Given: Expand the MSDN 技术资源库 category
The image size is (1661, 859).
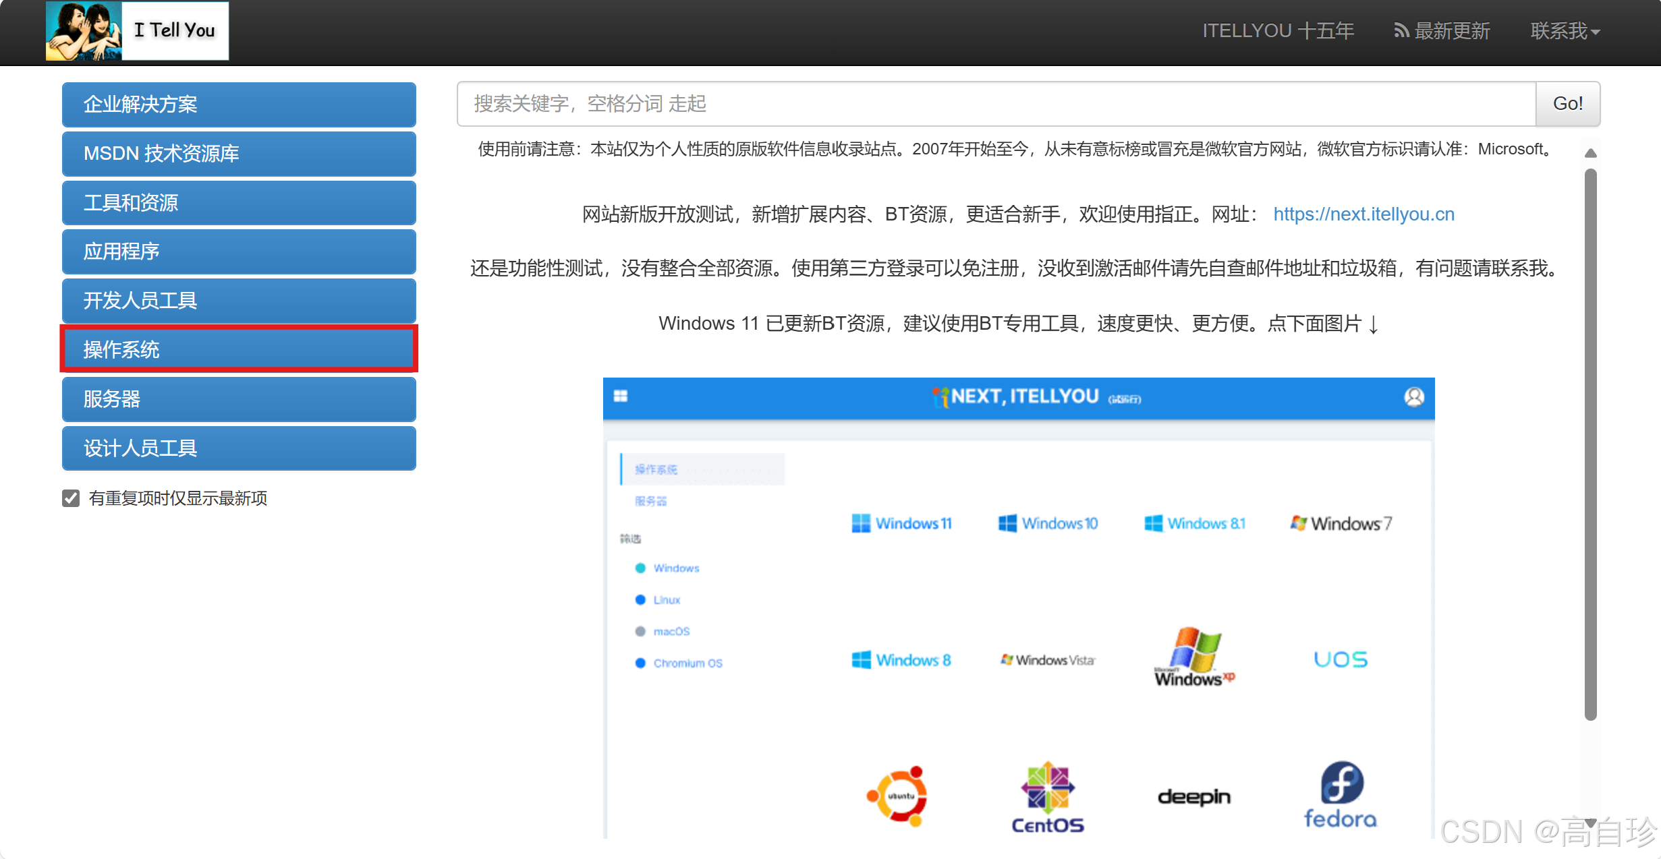Looking at the screenshot, I should 239,153.
